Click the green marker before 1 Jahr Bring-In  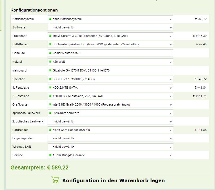coord(50,155)
